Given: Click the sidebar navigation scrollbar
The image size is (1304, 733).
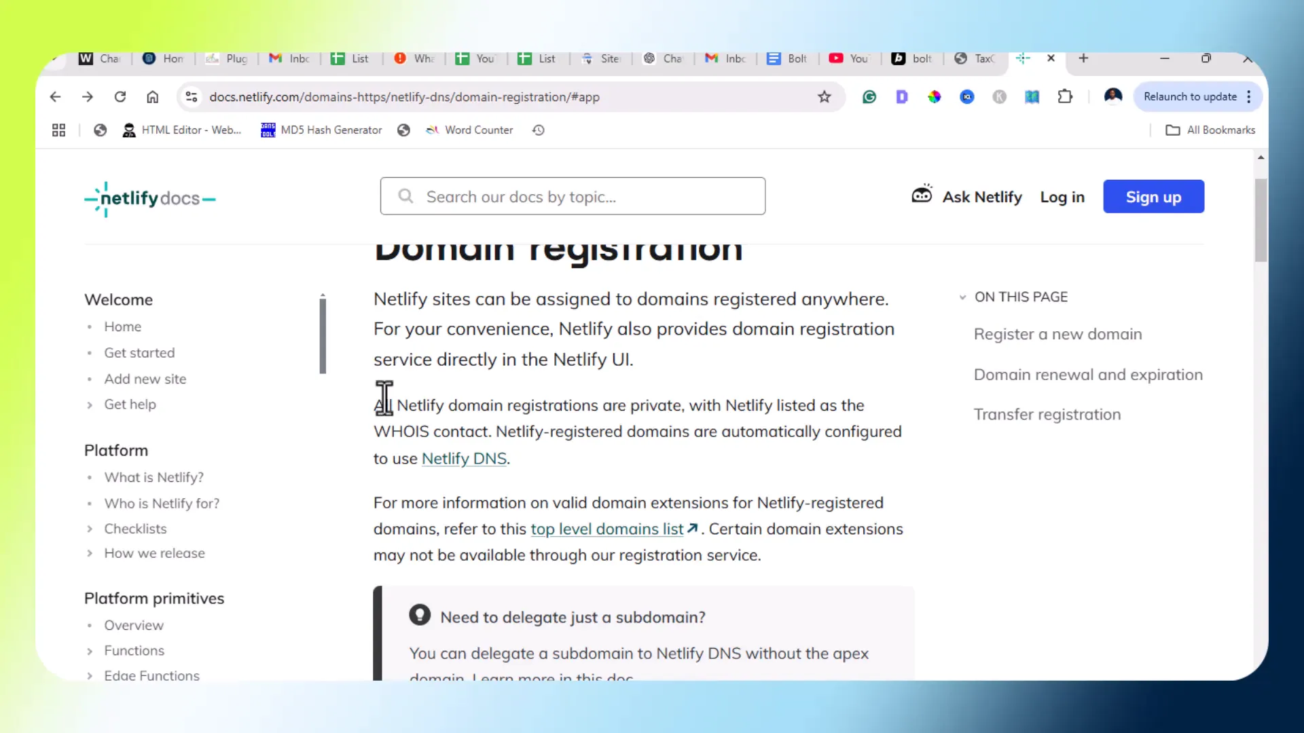Looking at the screenshot, I should pos(323,336).
